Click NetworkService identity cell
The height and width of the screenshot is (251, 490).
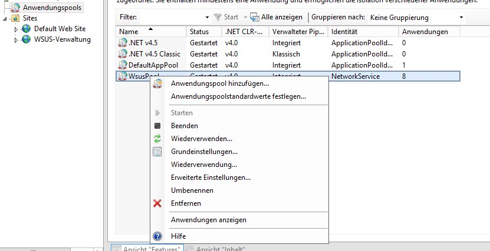tap(356, 76)
